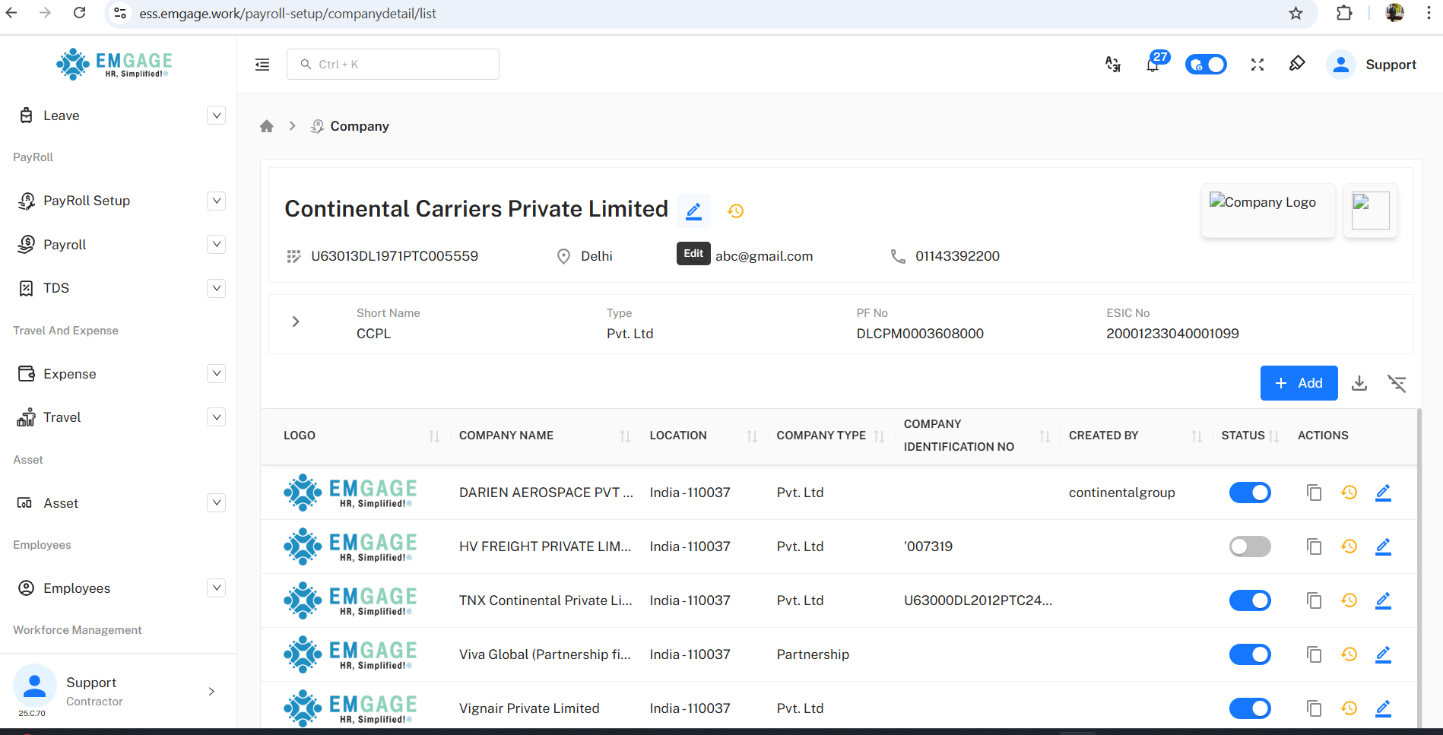Toggle the header theme switch

click(1206, 65)
